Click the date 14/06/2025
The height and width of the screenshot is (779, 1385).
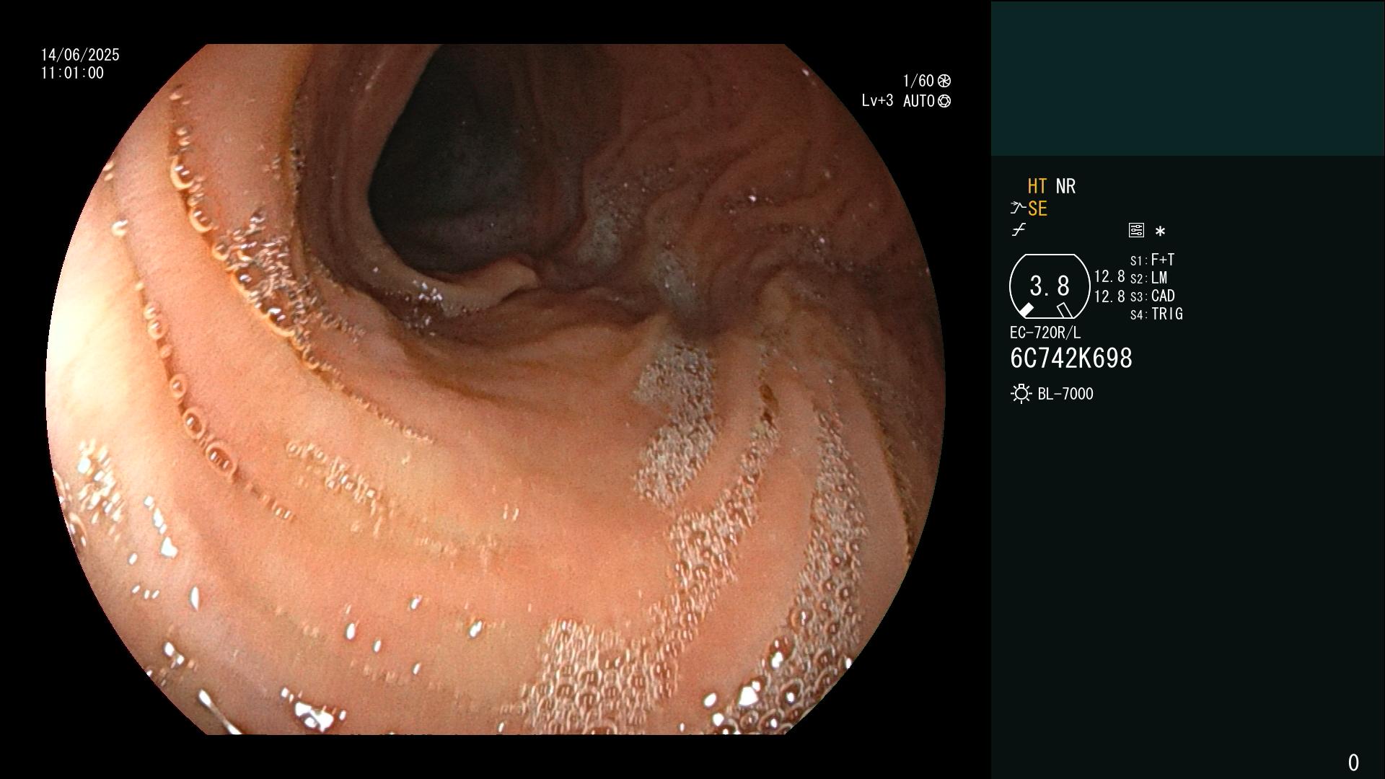tap(80, 55)
